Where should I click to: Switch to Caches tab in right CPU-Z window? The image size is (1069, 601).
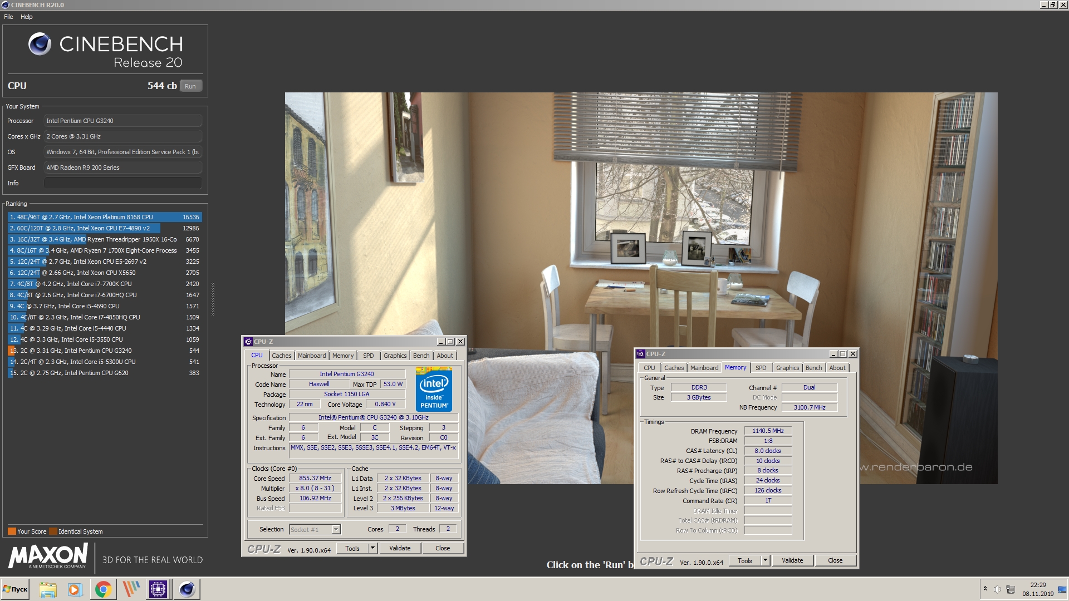[674, 368]
